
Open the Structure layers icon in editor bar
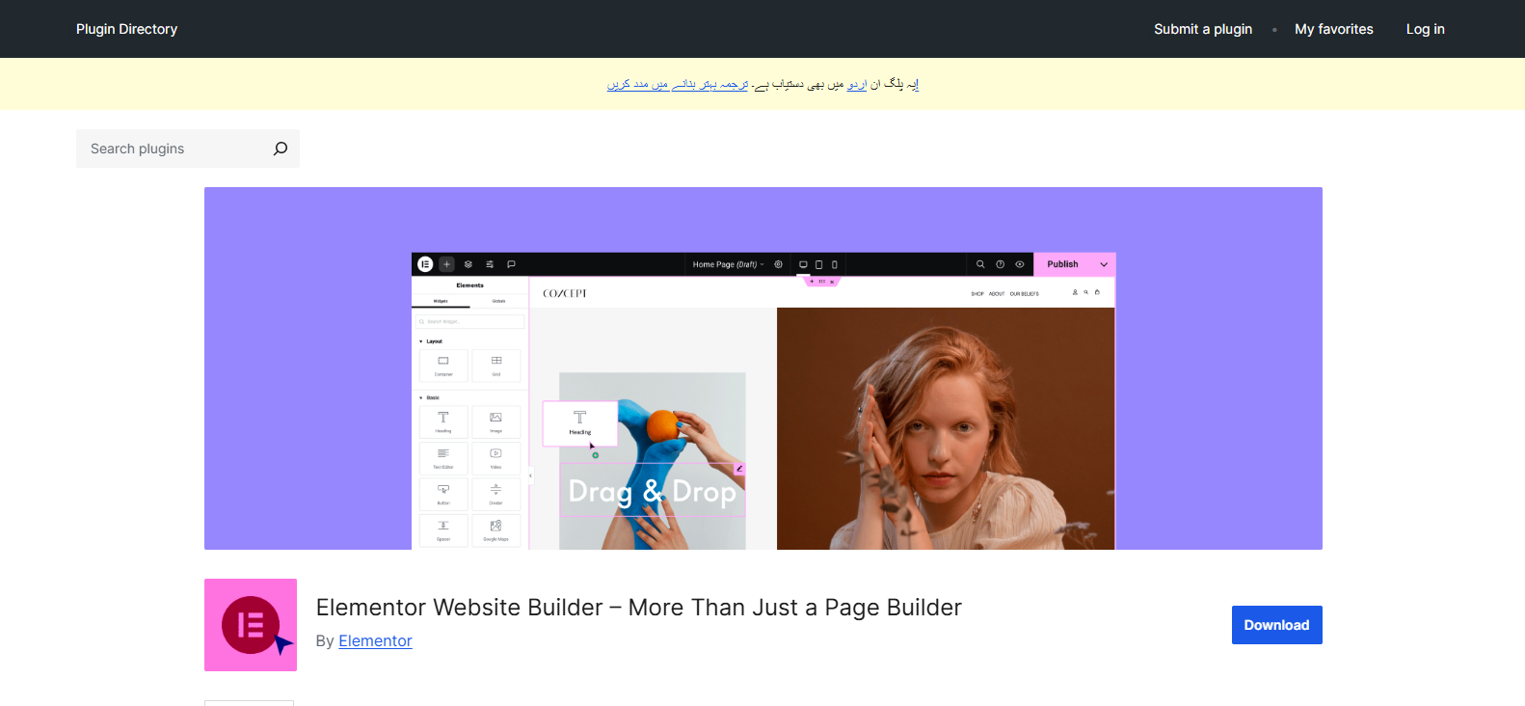point(468,264)
